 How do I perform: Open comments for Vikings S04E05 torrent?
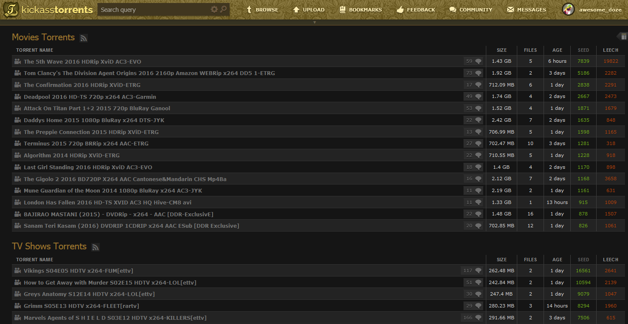coord(472,271)
